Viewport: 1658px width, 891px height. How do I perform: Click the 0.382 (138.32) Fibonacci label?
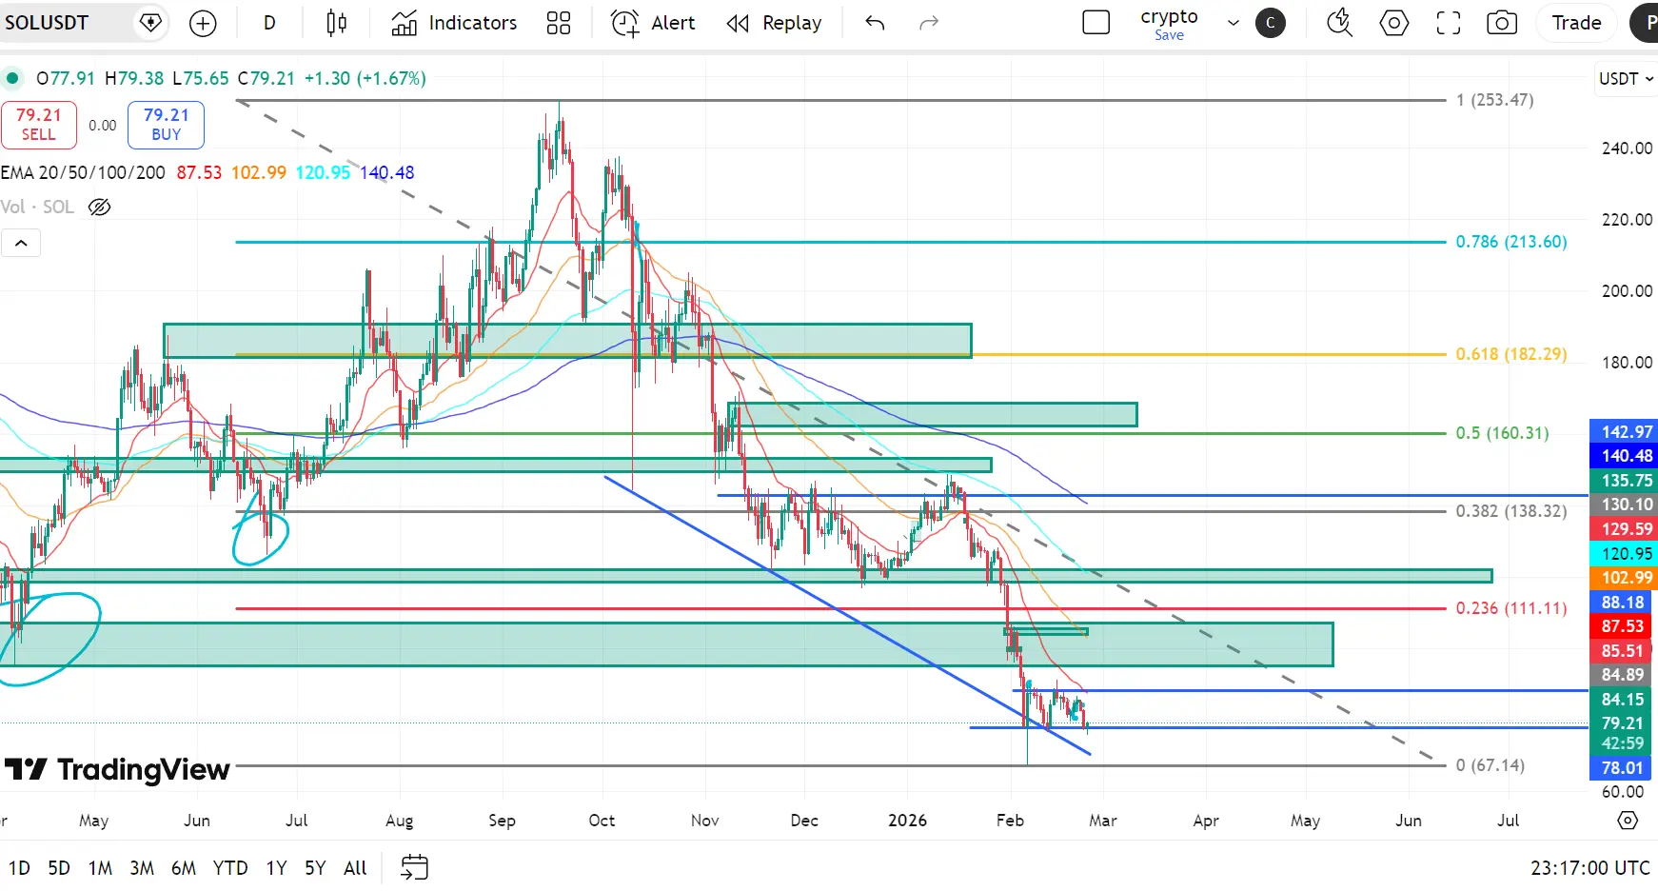click(x=1511, y=511)
